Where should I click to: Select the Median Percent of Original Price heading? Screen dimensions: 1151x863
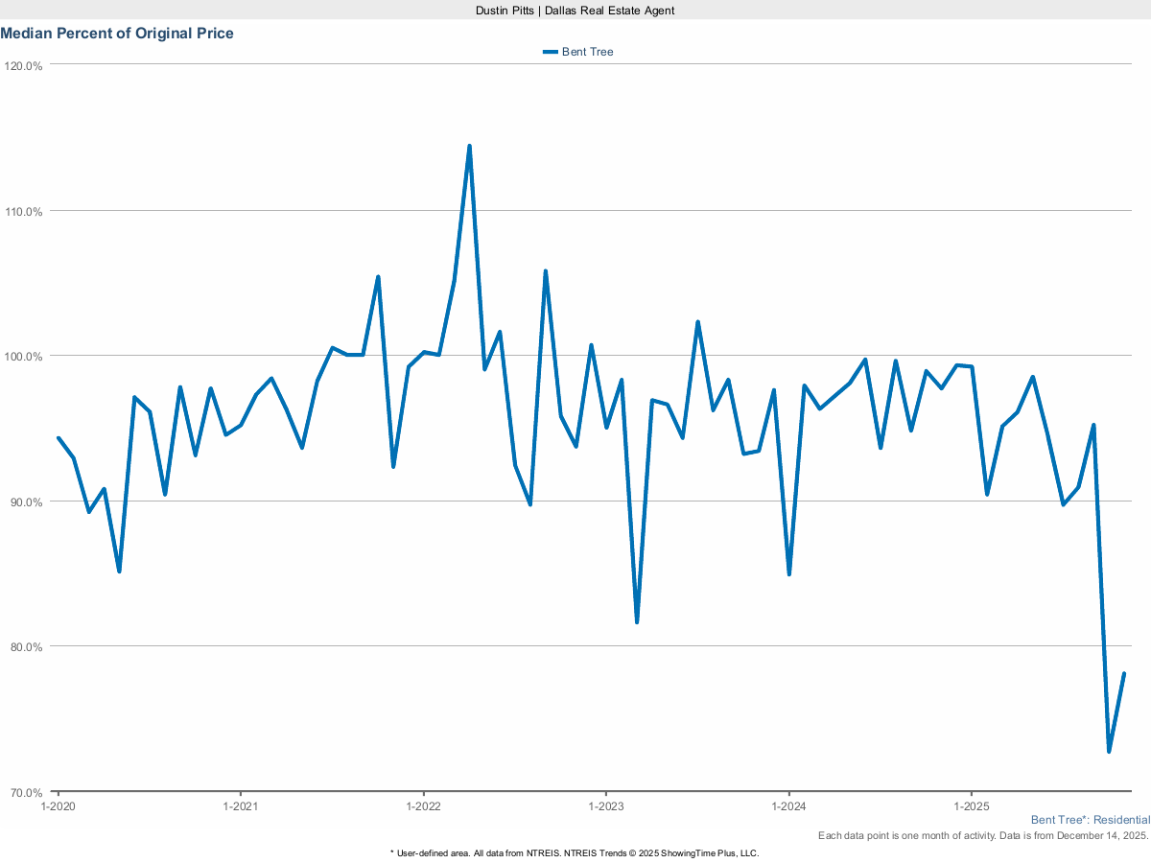[x=118, y=33]
